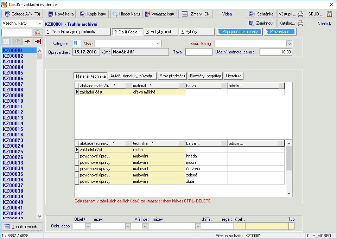Expand the Místnost dropdown
The height and width of the screenshot is (239, 337).
(x=145, y=226)
